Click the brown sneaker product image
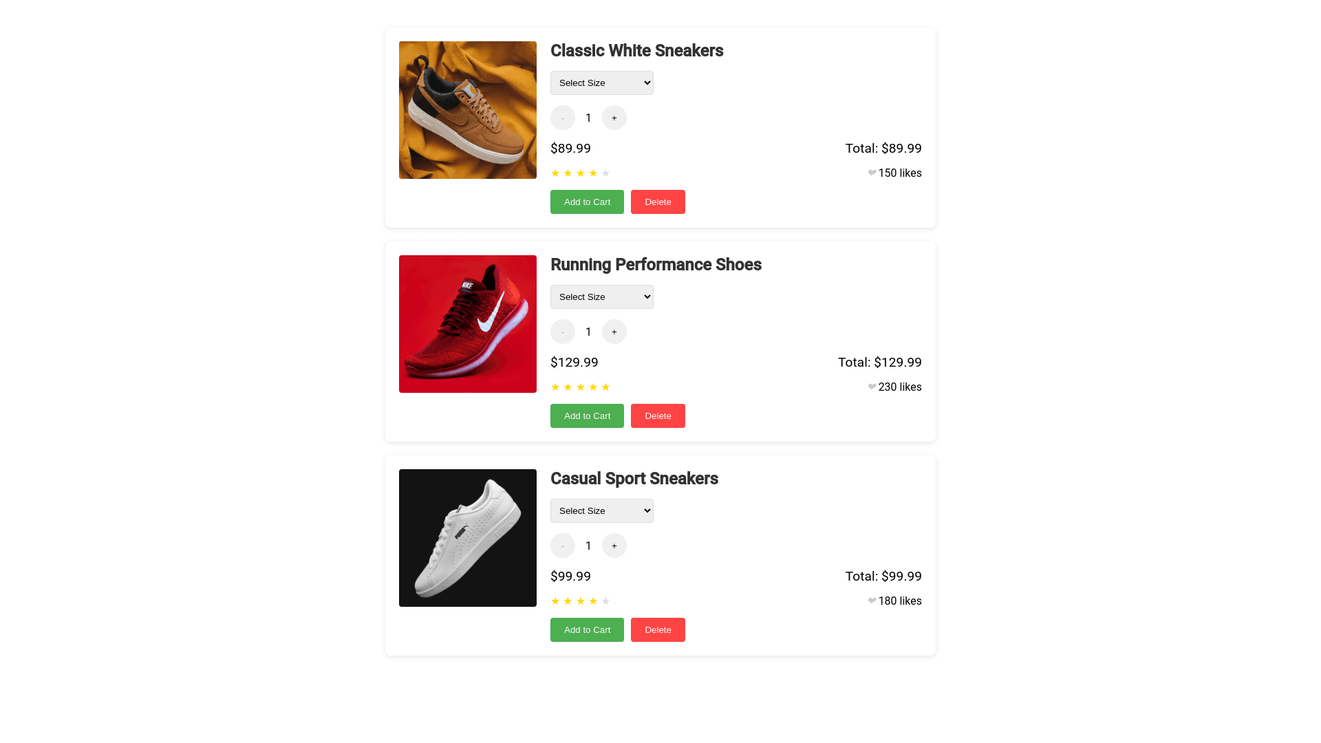 [468, 110]
